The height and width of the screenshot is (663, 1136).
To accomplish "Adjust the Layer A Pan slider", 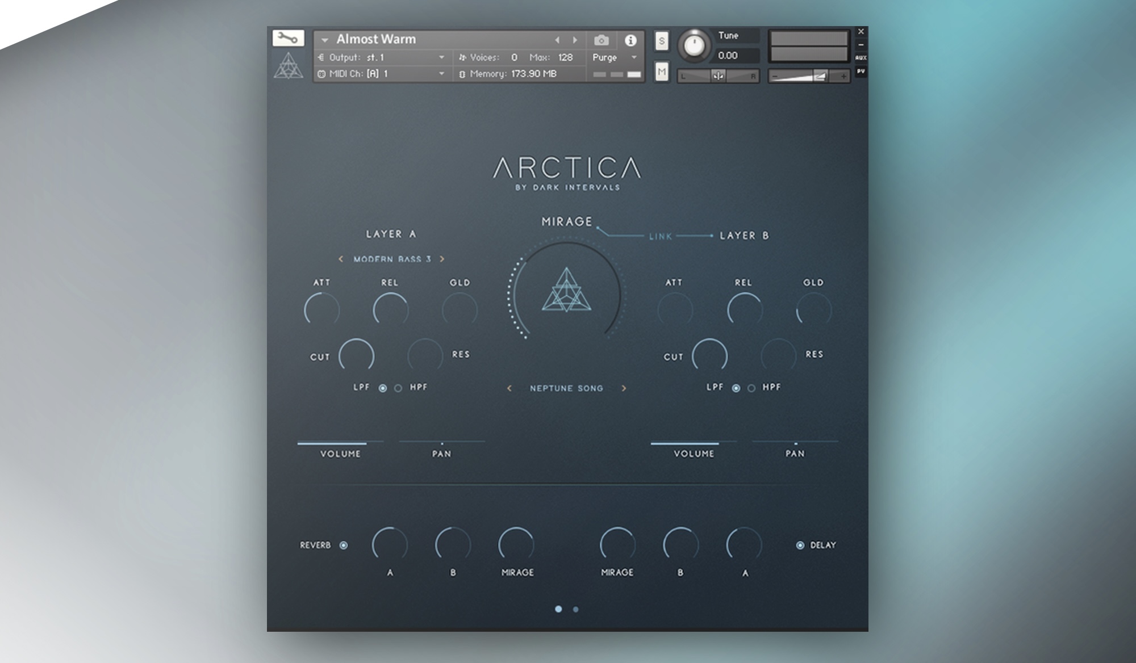I will point(442,442).
